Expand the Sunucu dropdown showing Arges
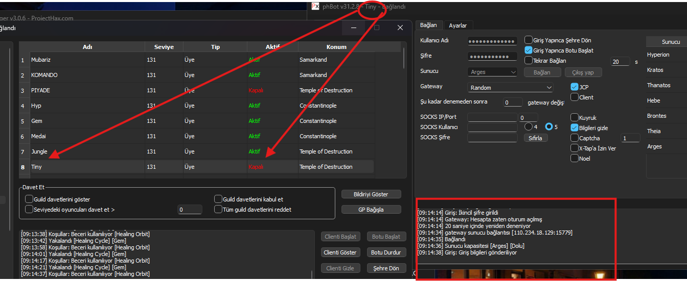This screenshot has width=687, height=281. tap(492, 72)
